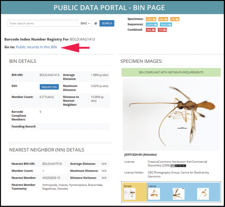This screenshot has height=207, width=225.
Task: Download Specimens XML file
Action: (x=163, y=19)
